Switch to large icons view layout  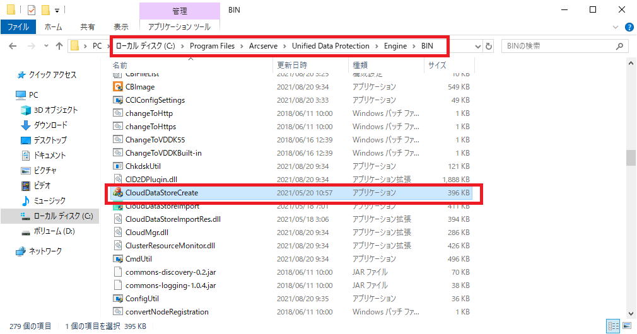pos(627,326)
